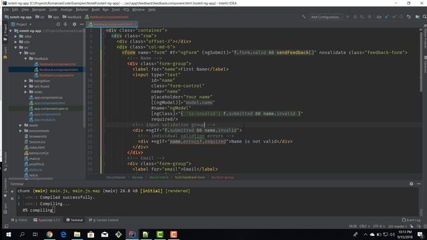Image resolution: width=427 pixels, height=240 pixels.
Task: Click Search Everywhere magnifier icon
Action: pyautogui.click(x=424, y=17)
